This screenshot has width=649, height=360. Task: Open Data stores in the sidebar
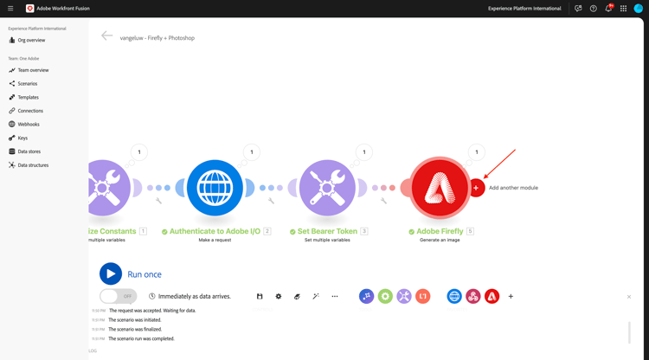point(24,151)
